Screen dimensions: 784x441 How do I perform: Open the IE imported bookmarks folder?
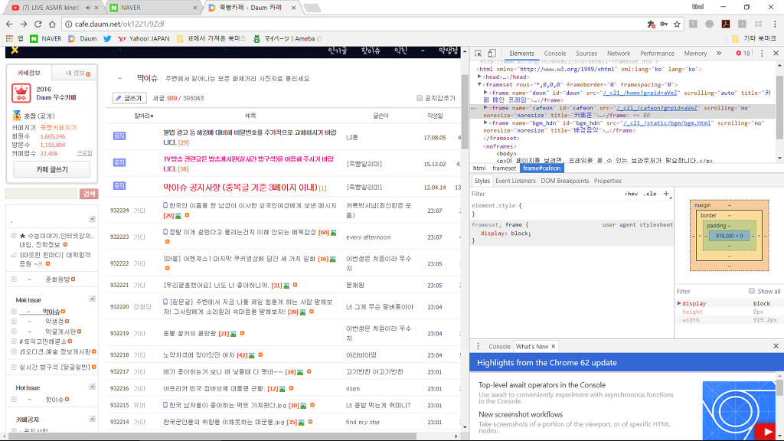pos(211,38)
